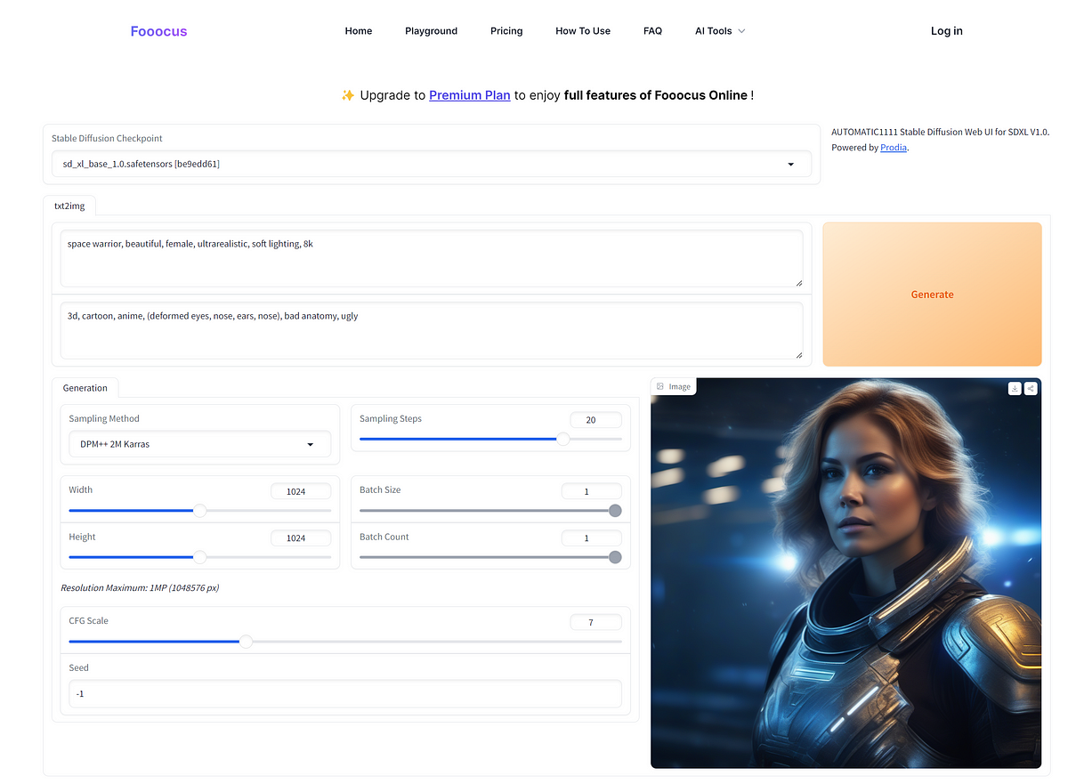This screenshot has height=784, width=1068.
Task: Click the negative prompt text box
Action: coord(432,330)
